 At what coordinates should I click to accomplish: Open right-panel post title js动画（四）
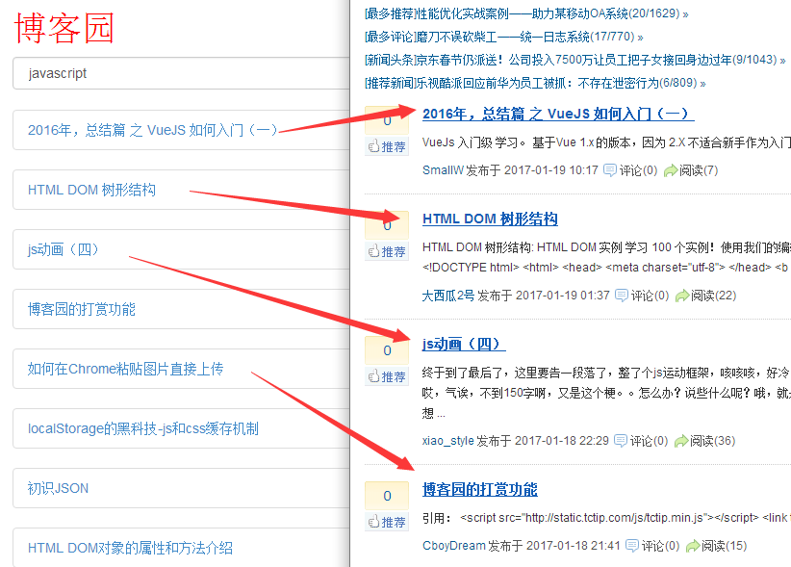464,344
